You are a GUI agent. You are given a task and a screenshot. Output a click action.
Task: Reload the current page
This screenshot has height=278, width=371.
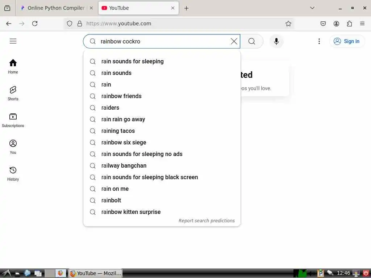pyautogui.click(x=35, y=24)
